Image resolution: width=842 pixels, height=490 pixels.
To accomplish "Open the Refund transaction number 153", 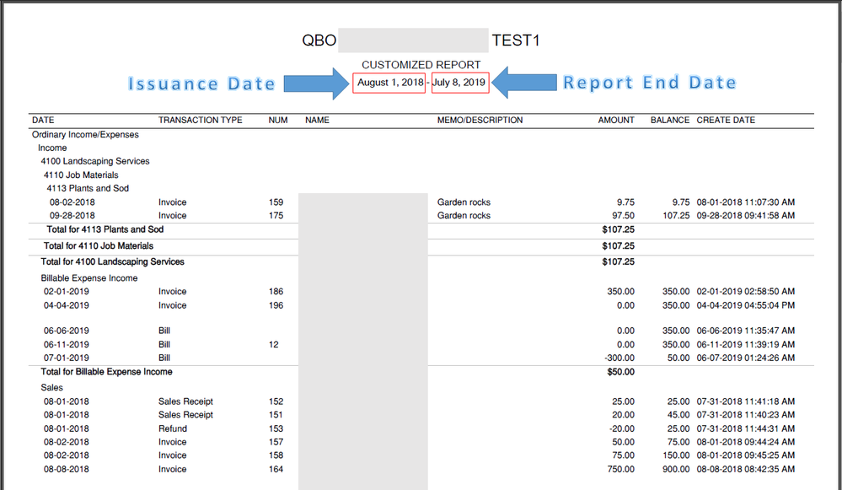I will click(x=173, y=428).
